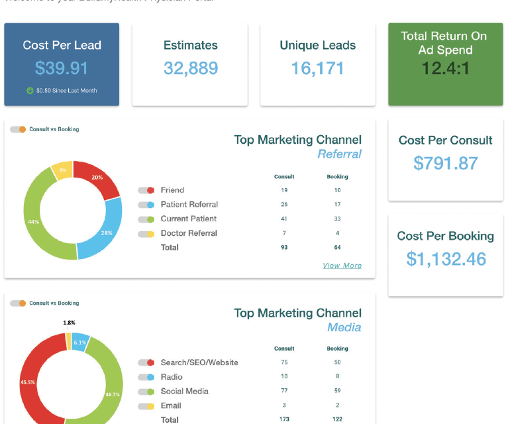Click the Email legend label
The image size is (506, 424).
(171, 405)
